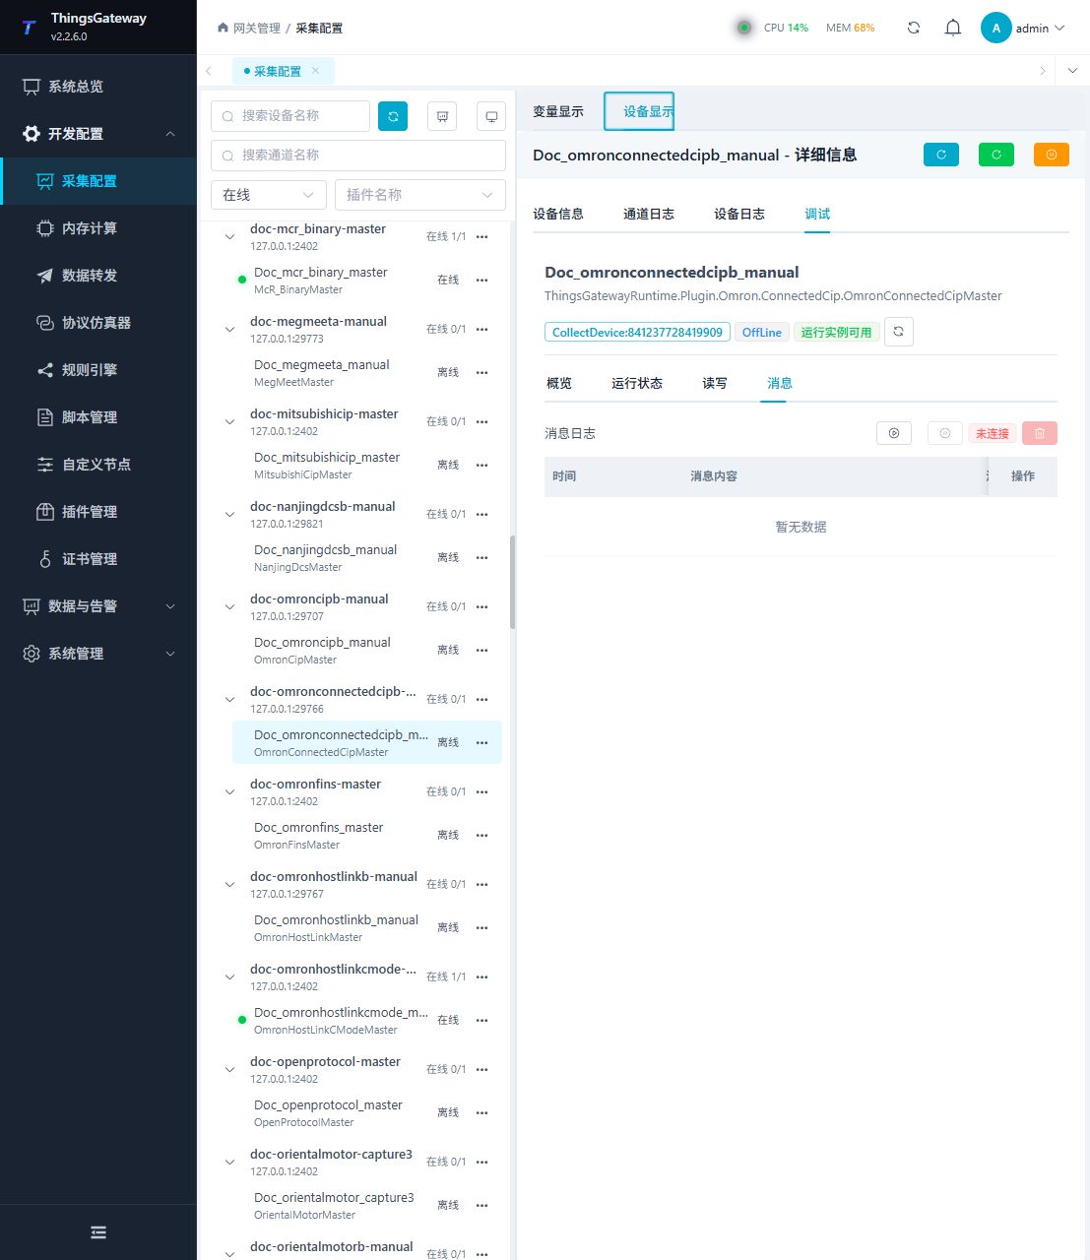Click the device tree vertical scrollbar
The image size is (1090, 1260).
pos(512,582)
